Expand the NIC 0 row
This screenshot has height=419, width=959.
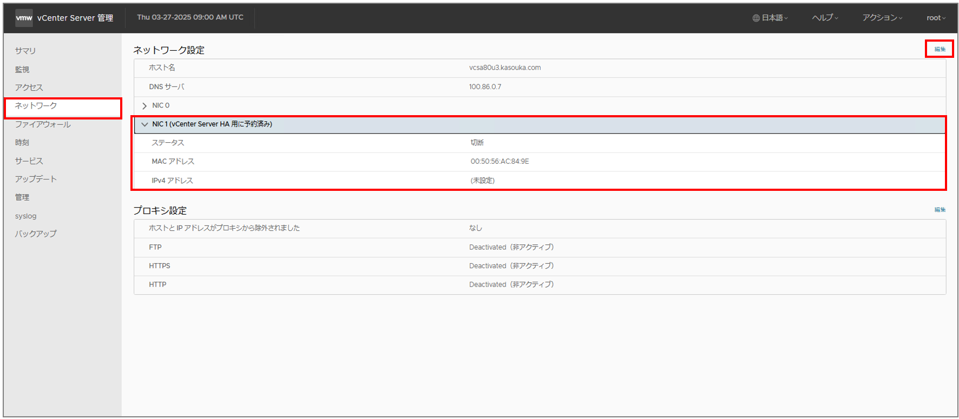(x=144, y=106)
